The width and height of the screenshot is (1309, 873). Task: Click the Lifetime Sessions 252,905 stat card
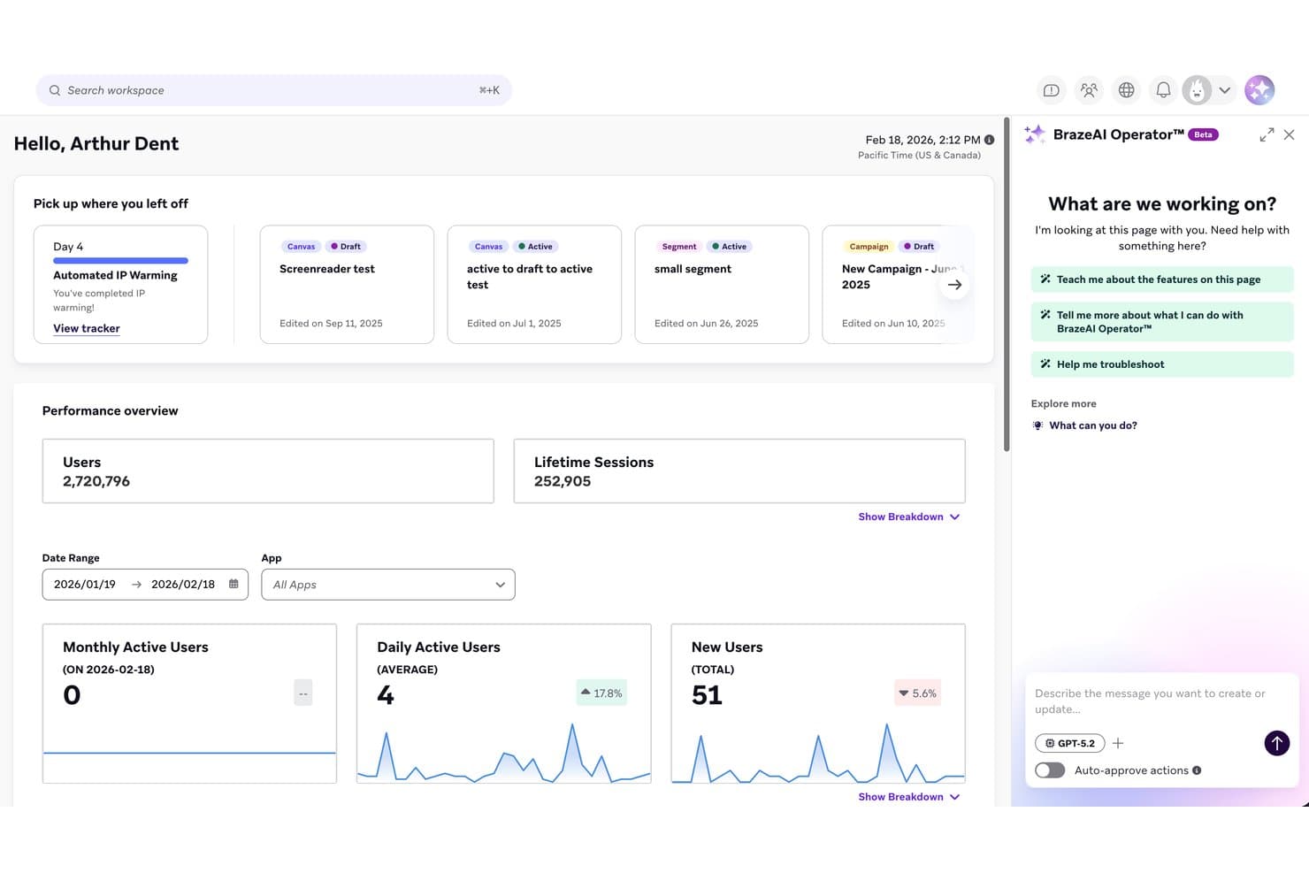tap(739, 471)
